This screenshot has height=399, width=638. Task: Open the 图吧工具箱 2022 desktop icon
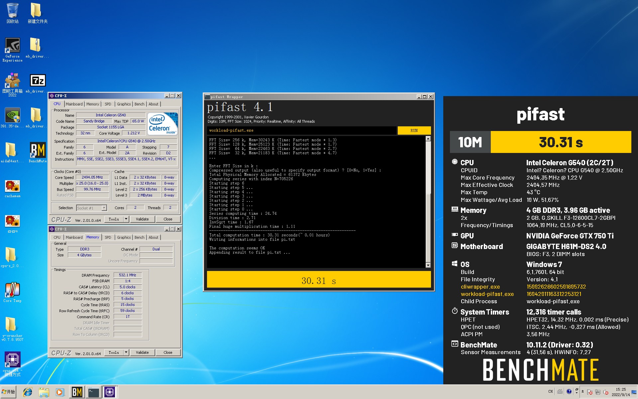coord(12,85)
